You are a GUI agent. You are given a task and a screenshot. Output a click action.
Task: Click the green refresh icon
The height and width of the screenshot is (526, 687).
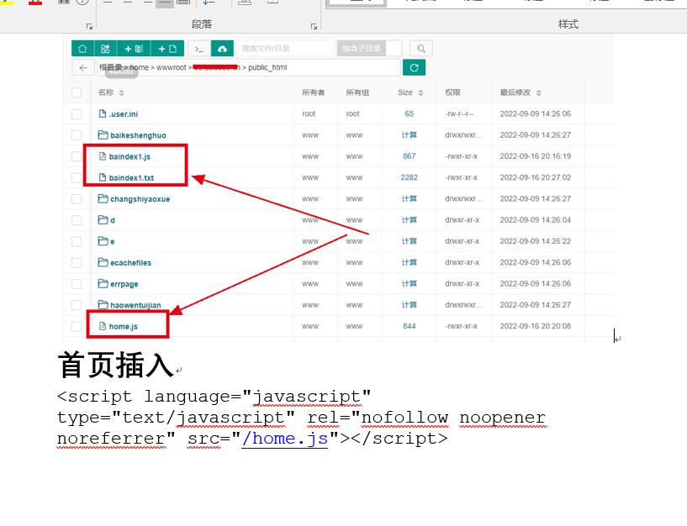tap(414, 68)
